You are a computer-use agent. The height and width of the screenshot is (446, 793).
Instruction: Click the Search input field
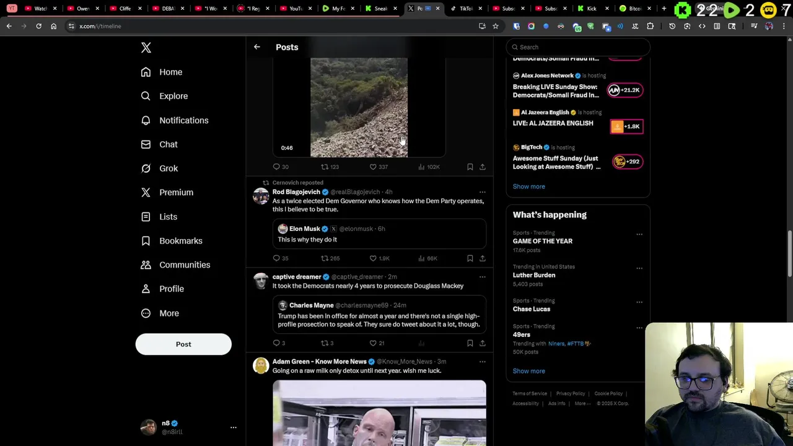point(578,47)
